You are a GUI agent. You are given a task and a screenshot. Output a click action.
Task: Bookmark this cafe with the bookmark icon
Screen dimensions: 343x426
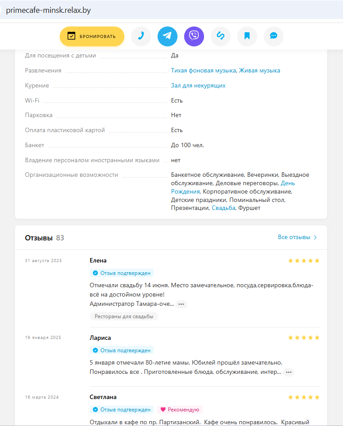pyautogui.click(x=247, y=36)
